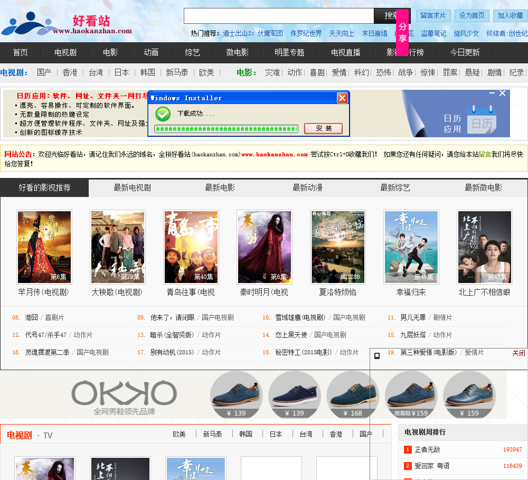Click the 设为首页 button
Image resolution: width=528 pixels, height=480 pixels.
pos(472,15)
